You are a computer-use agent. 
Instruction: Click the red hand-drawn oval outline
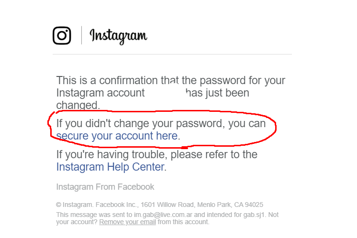[276, 125]
